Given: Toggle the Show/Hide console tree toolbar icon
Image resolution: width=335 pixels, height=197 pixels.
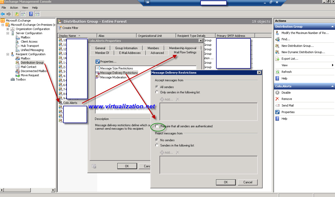Looking at the screenshot, I should (x=23, y=14).
